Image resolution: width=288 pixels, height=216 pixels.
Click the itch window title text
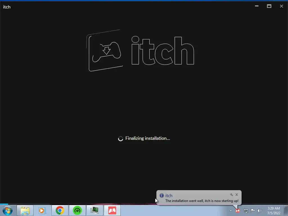click(7, 7)
